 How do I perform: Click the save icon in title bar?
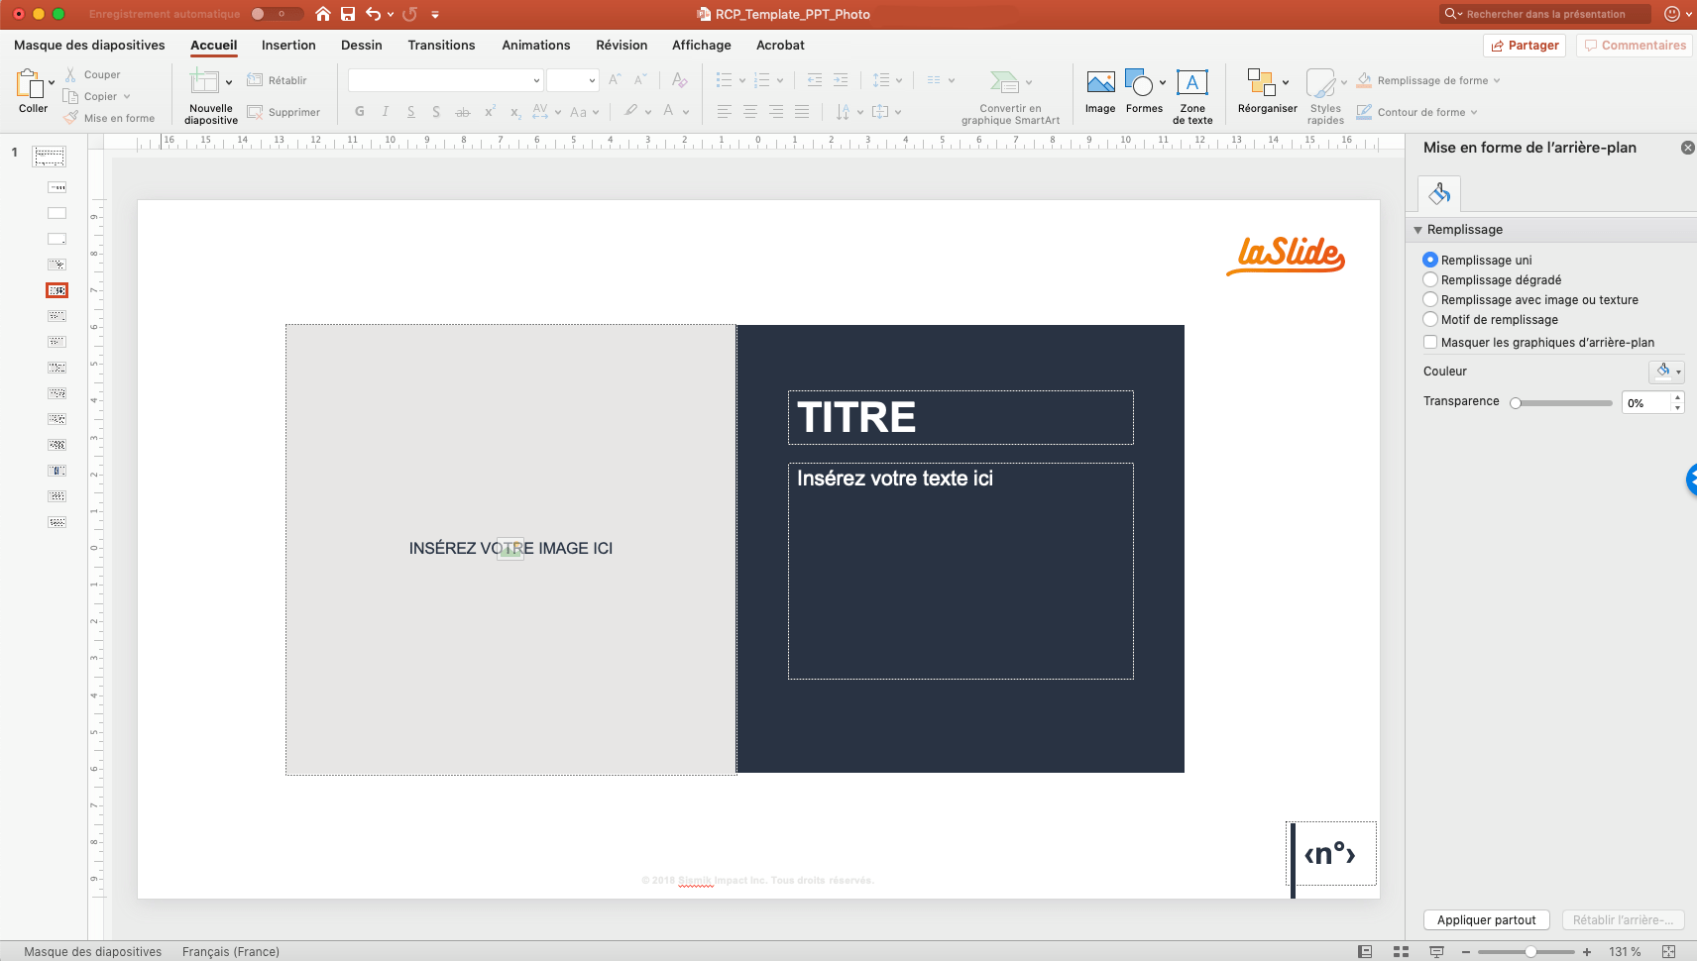tap(348, 14)
